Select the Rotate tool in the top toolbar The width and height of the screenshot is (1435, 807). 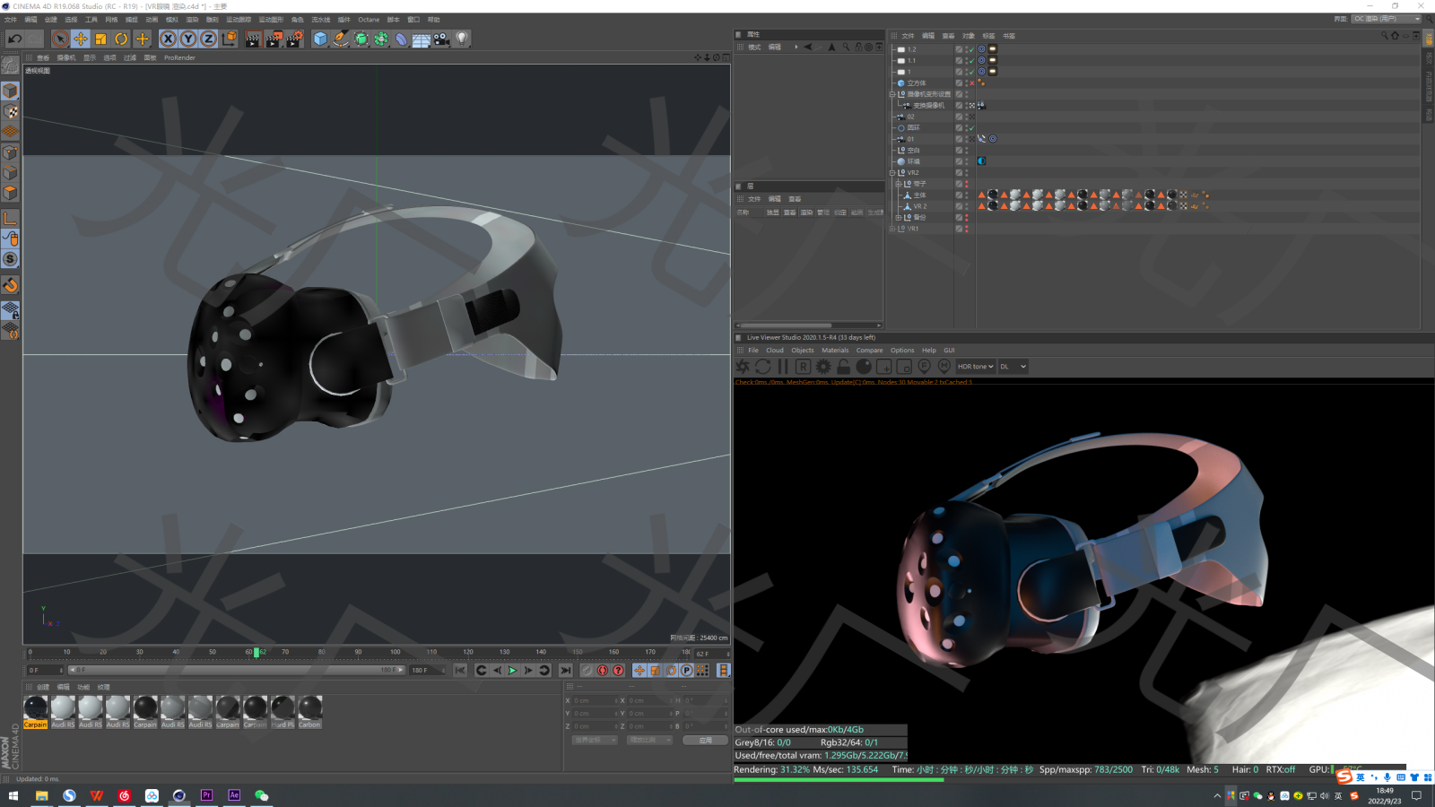tap(121, 39)
